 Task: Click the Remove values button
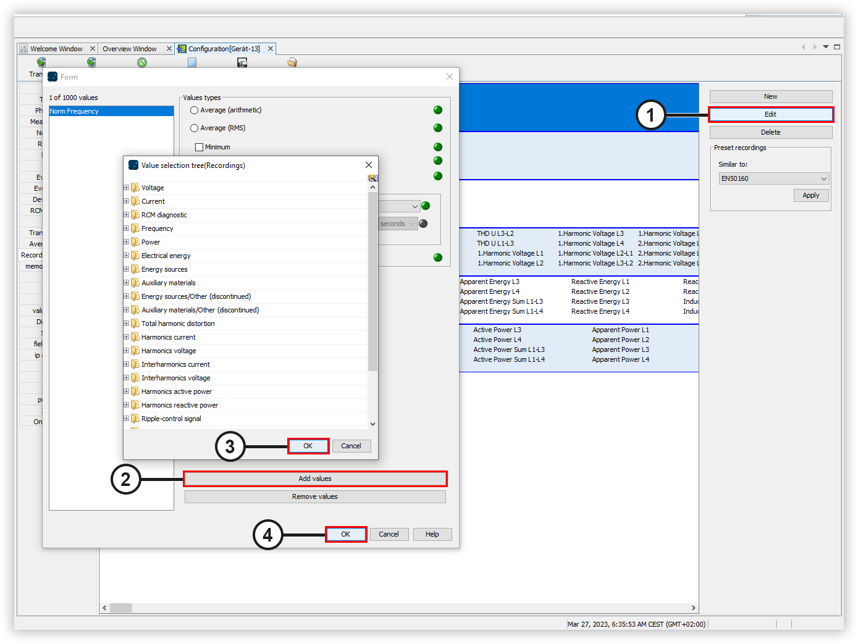(x=315, y=496)
